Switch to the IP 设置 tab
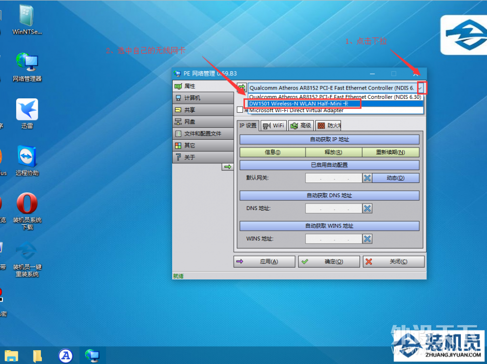The height and width of the screenshot is (364, 487). click(248, 125)
